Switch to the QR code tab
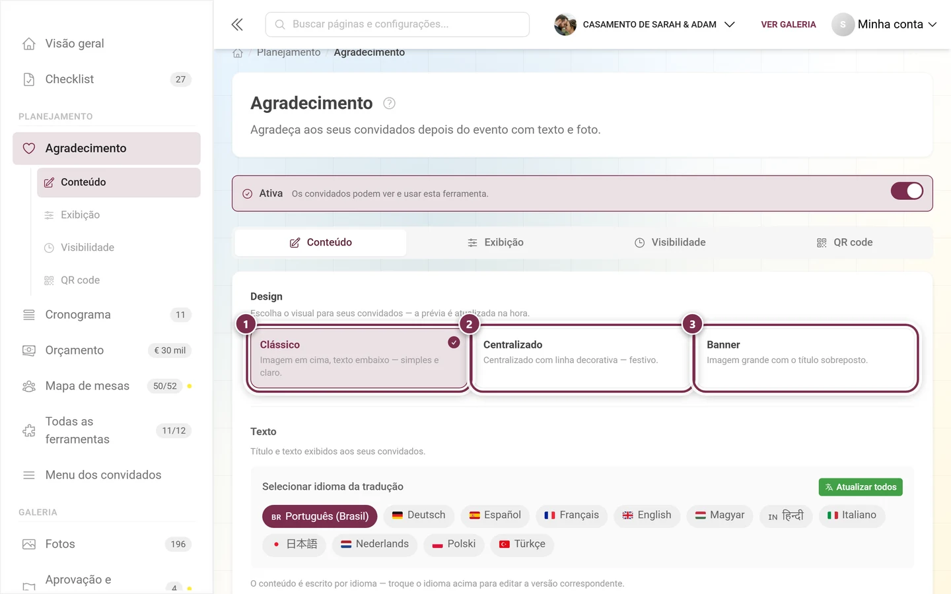This screenshot has width=951, height=594. pyautogui.click(x=844, y=243)
